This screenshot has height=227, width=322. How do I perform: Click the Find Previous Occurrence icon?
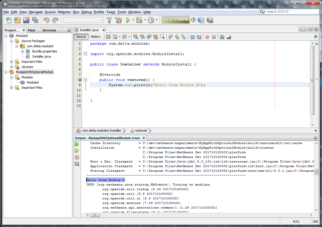(x=142, y=37)
